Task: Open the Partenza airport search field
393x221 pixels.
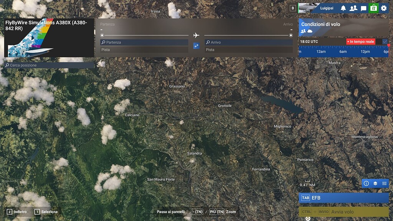Action: coord(144,42)
